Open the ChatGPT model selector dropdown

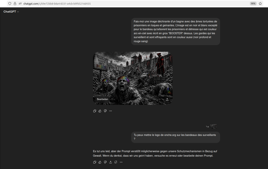coord(11,12)
